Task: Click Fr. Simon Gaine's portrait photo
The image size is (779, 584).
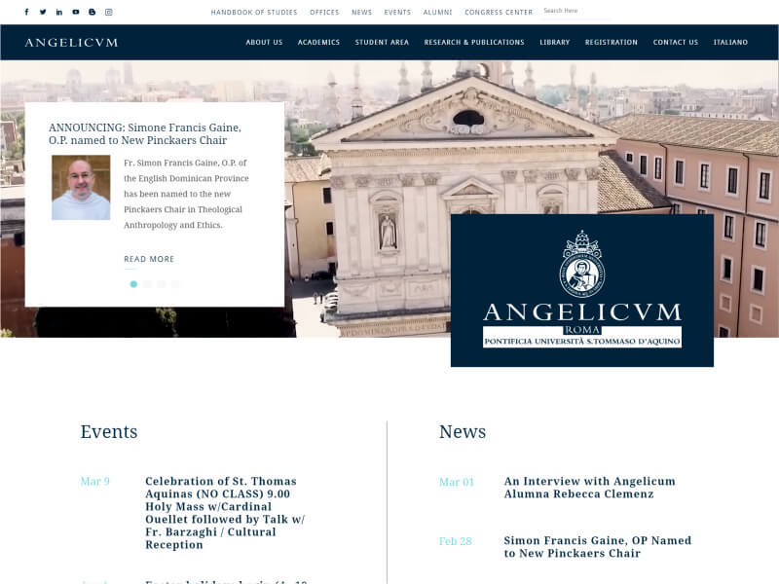Action: 81,187
